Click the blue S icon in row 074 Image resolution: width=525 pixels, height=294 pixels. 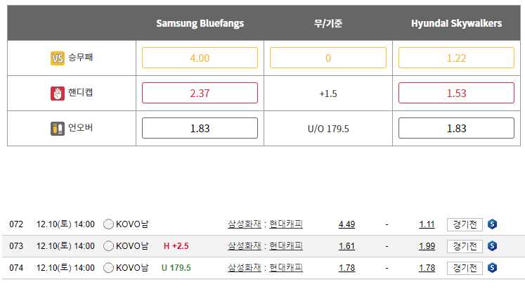[493, 268]
